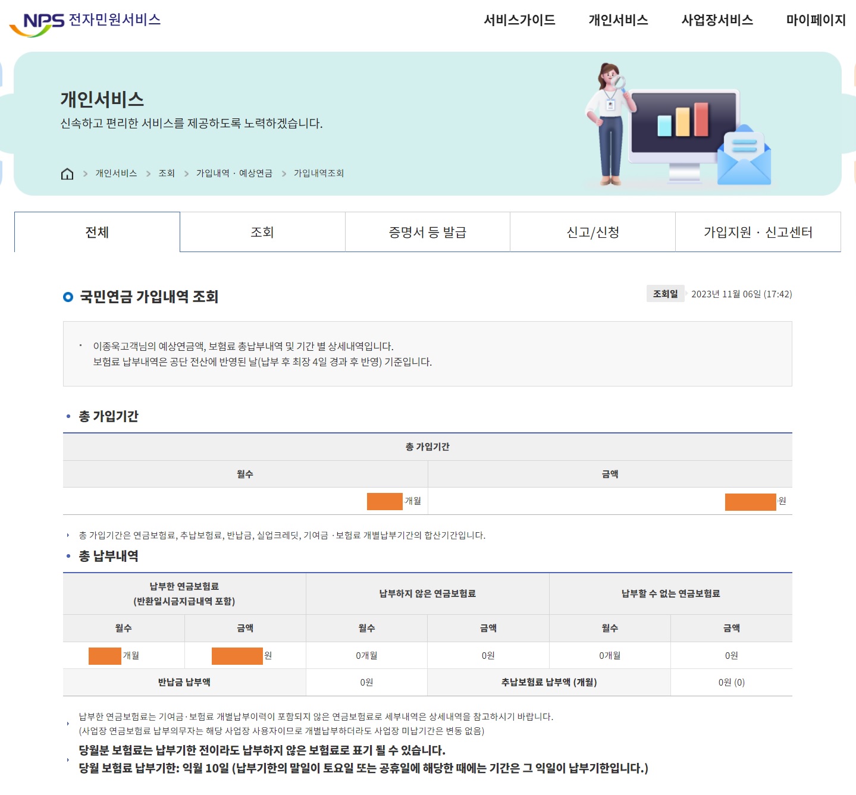Viewport: 856px width, 795px height.
Task: Click the 가입내역조회 breadcrumb link
Action: (319, 174)
